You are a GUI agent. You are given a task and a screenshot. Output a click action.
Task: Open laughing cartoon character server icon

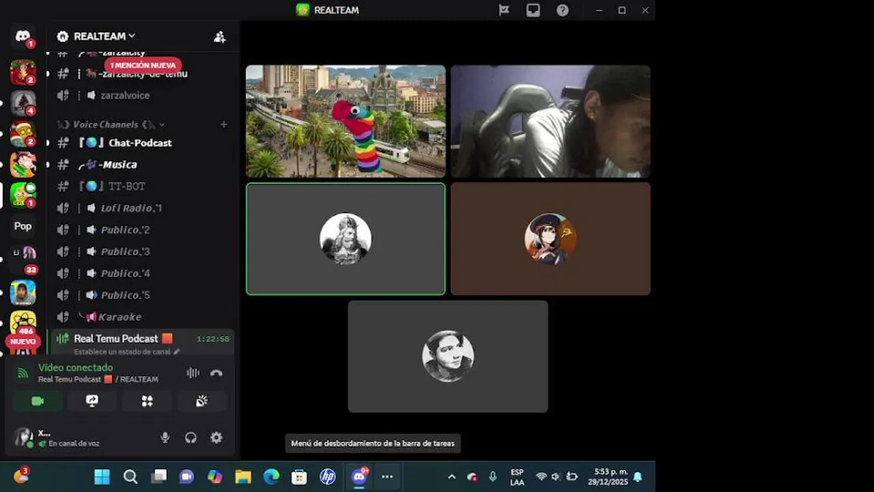(x=23, y=164)
